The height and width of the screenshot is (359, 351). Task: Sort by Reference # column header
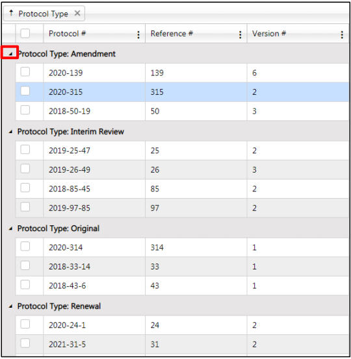172,34
